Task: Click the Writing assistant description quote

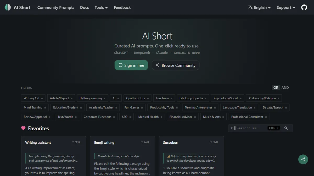Action: click(53, 158)
